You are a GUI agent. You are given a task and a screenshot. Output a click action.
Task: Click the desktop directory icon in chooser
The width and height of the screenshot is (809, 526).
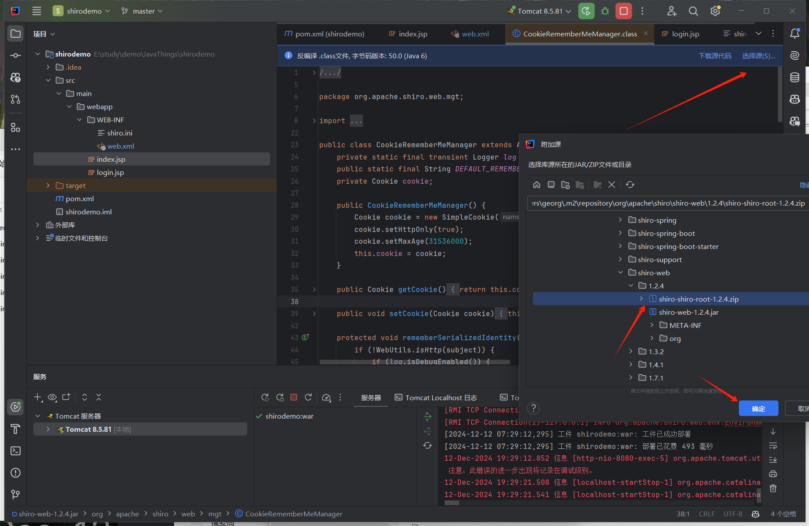[x=551, y=185]
